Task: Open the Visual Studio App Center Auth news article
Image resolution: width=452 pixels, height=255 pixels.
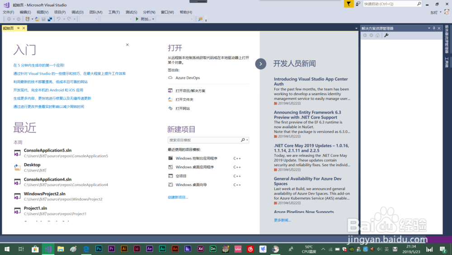Action: [x=311, y=82]
